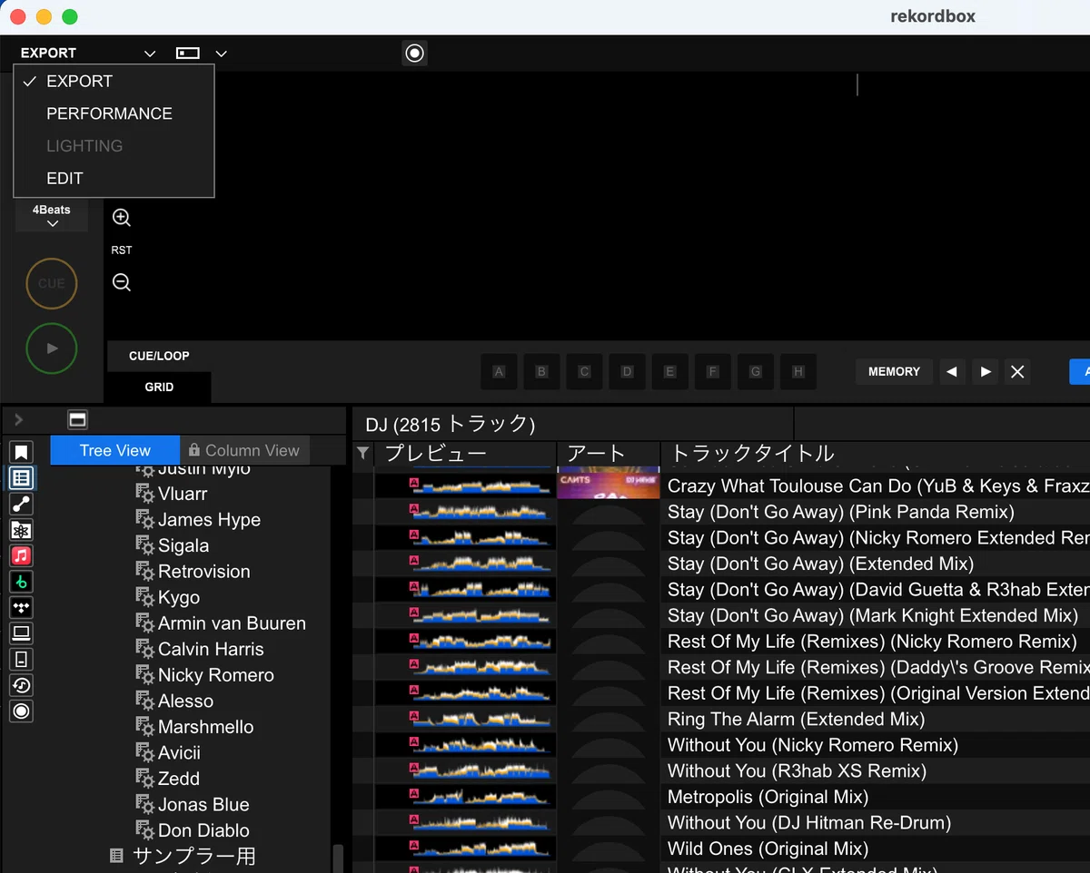This screenshot has height=873, width=1090.
Task: Zoom in waveform with plus magnifier
Action: [122, 218]
